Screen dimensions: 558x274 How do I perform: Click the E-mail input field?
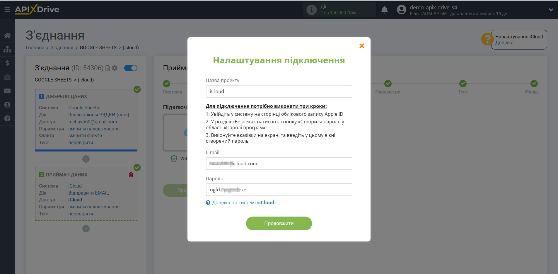click(279, 164)
